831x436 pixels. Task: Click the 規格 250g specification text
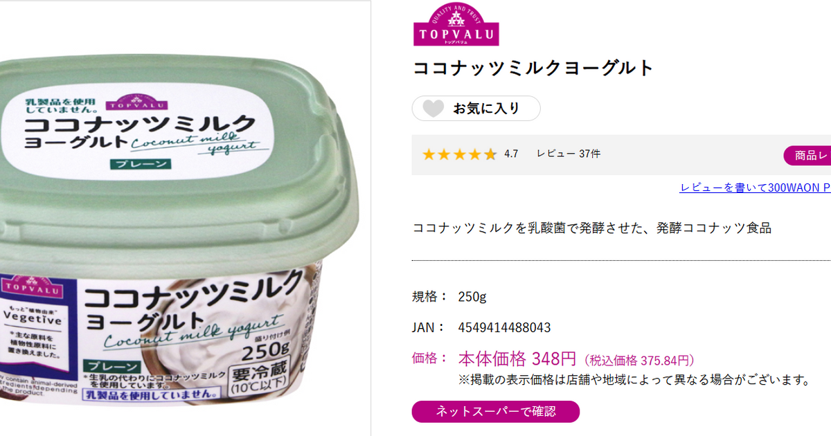point(449,297)
